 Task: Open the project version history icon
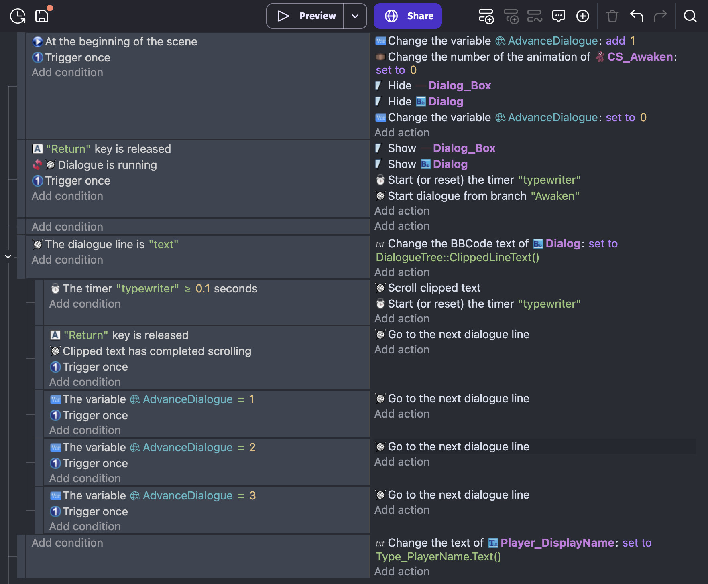[x=18, y=16]
